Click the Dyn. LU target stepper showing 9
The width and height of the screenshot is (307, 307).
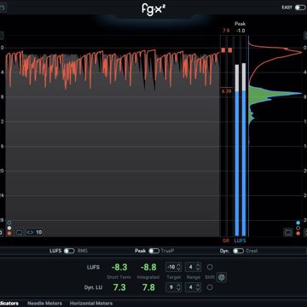(174, 287)
